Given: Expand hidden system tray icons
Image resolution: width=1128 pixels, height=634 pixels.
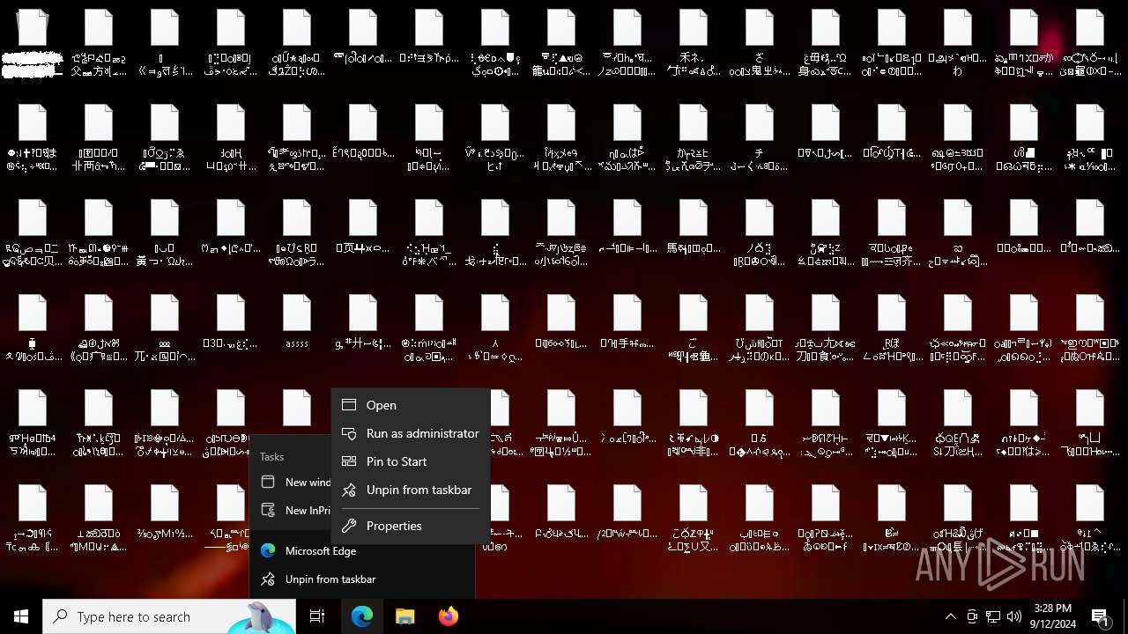Looking at the screenshot, I should coord(950,616).
